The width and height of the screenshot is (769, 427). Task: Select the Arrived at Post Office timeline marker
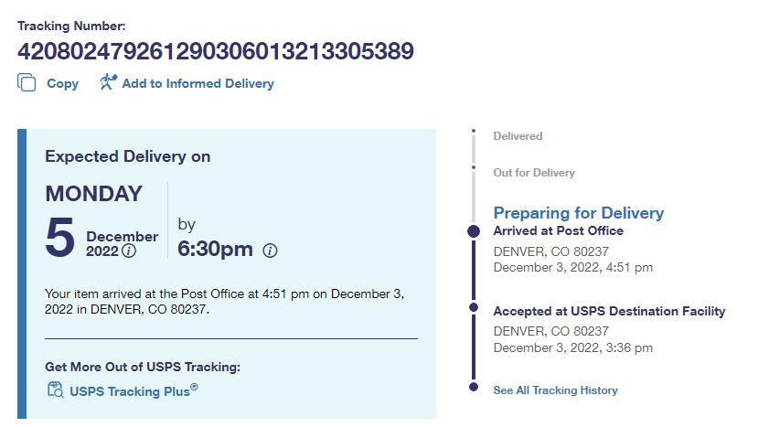click(x=474, y=231)
